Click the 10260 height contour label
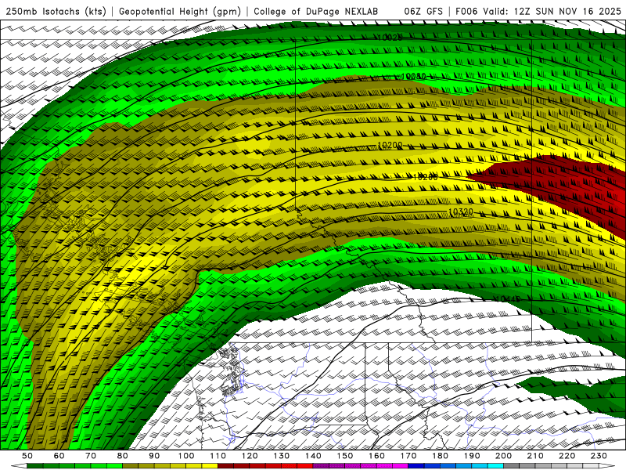 426,177
